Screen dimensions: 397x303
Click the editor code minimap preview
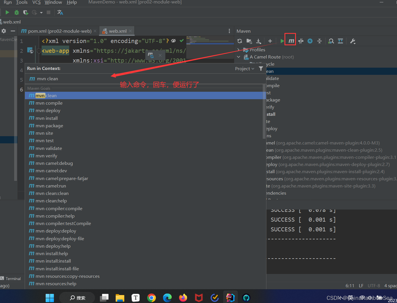point(210,48)
